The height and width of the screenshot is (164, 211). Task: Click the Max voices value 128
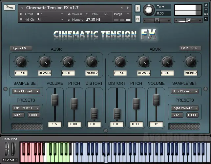(x=106, y=14)
